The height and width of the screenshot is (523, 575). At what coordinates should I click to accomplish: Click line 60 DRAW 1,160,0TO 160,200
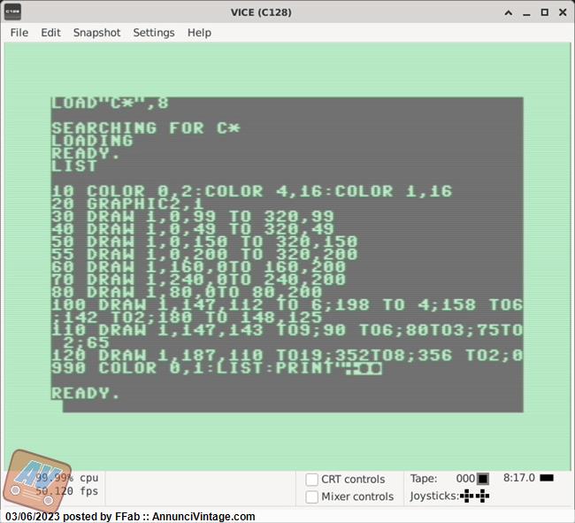click(198, 266)
